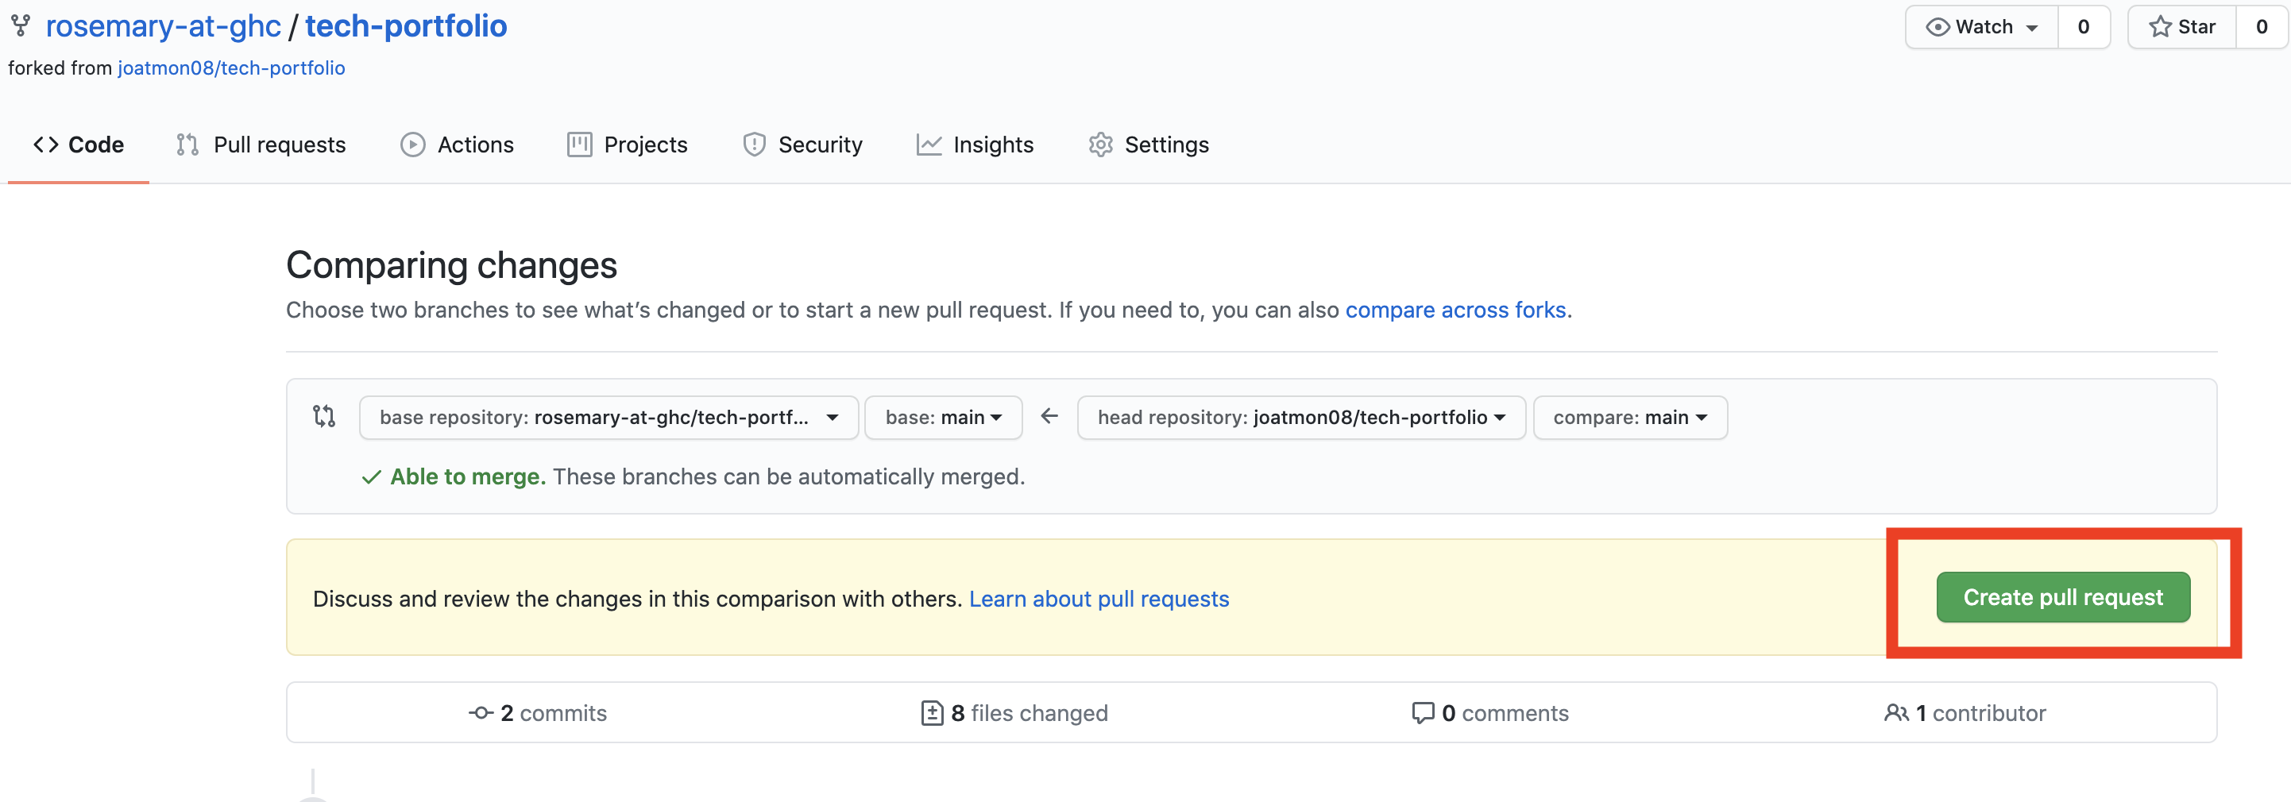Open the compare: main branch dropdown
The image size is (2291, 802).
(1629, 417)
